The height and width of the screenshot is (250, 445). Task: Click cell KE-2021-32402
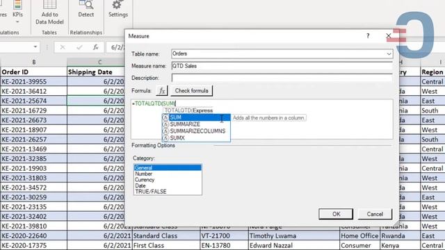[x=34, y=217]
